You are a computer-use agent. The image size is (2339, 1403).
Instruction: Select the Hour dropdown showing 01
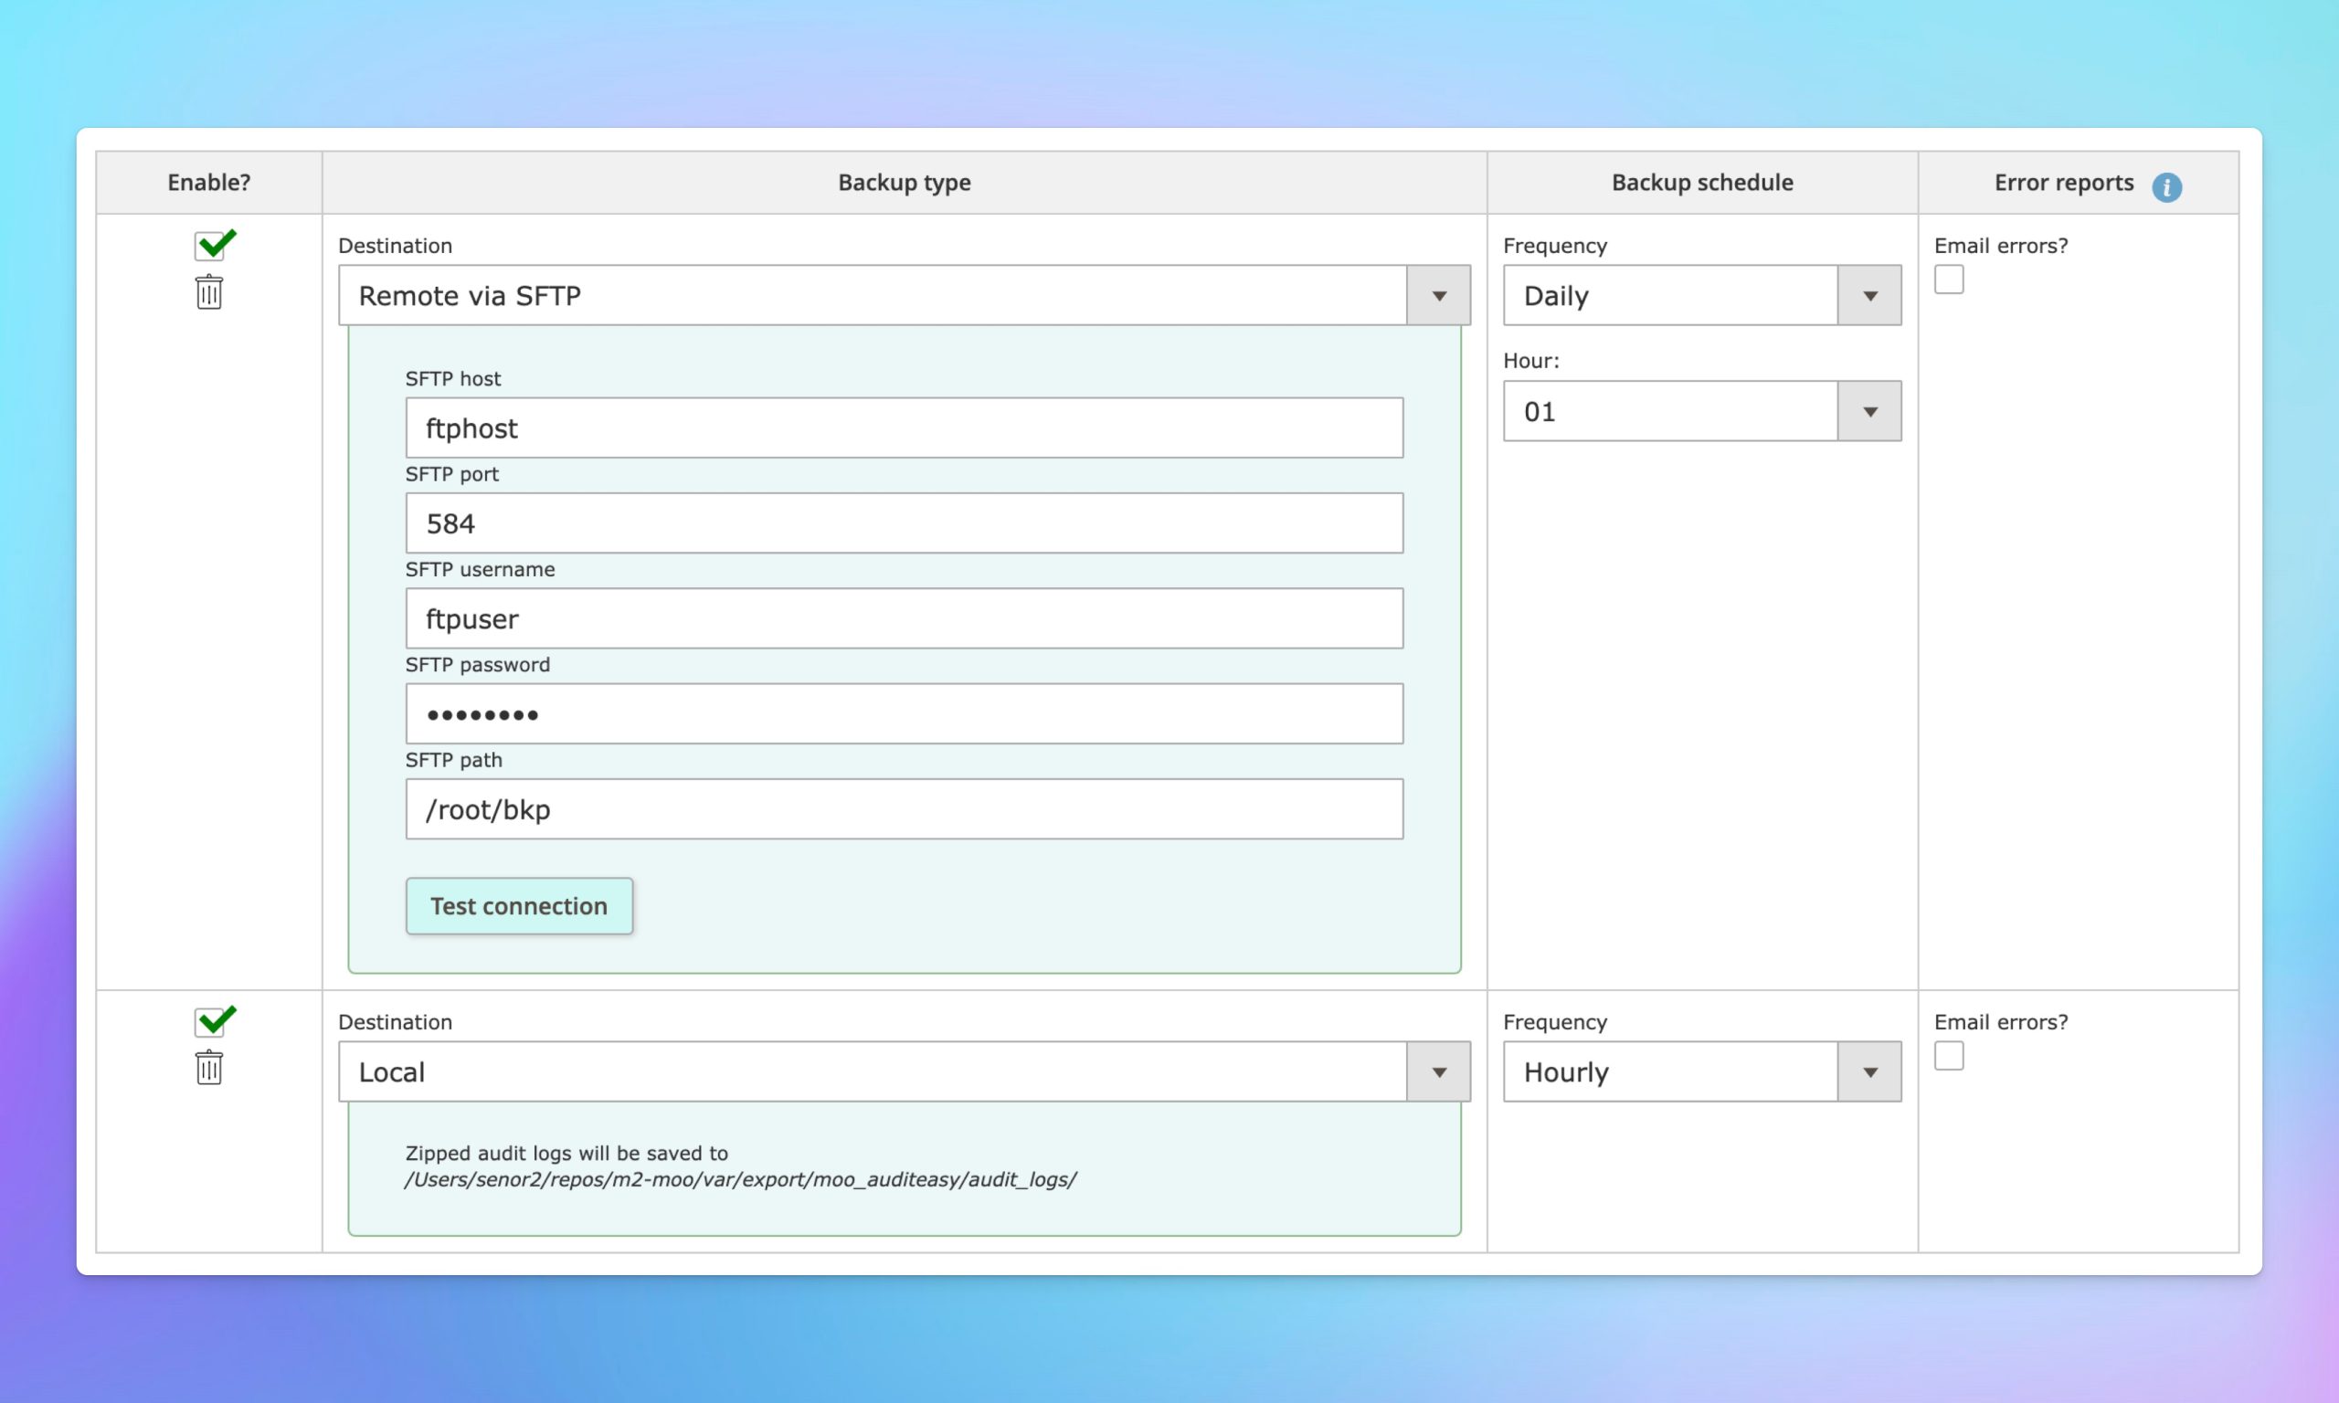pyautogui.click(x=1699, y=411)
